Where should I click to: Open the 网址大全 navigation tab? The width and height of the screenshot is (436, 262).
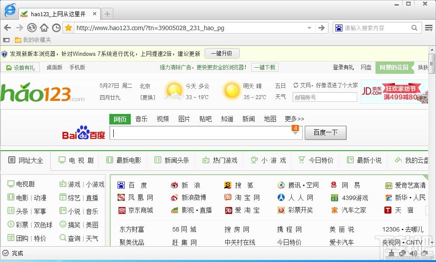tap(25, 160)
